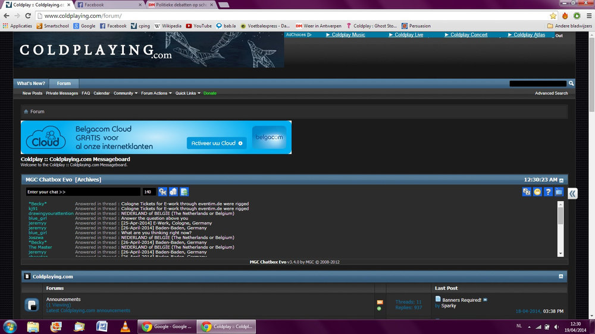Click user drawingyourattention in chatbox
595x334 pixels.
click(x=51, y=213)
